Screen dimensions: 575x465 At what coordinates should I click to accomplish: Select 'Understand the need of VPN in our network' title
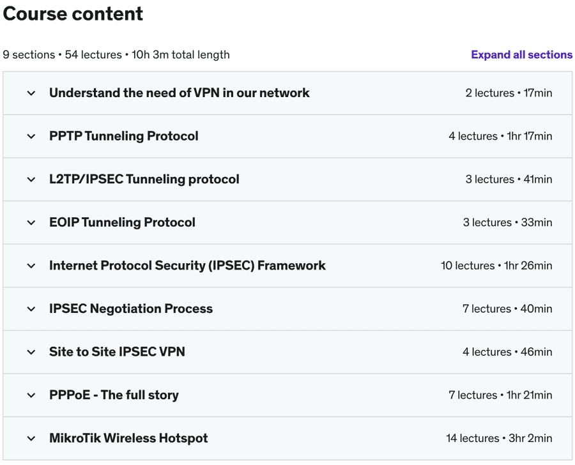pyautogui.click(x=179, y=93)
